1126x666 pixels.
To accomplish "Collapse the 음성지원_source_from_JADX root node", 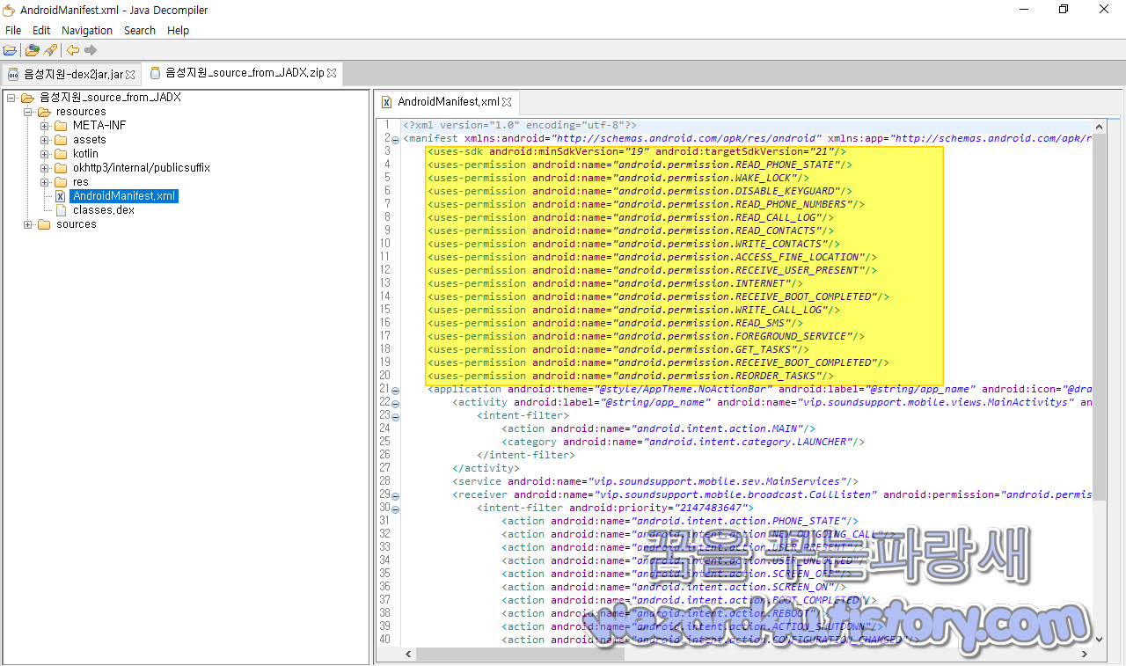I will [x=11, y=98].
